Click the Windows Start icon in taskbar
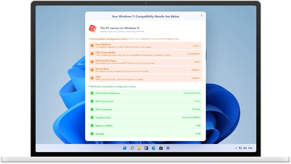291x164 pixels. tap(125, 148)
